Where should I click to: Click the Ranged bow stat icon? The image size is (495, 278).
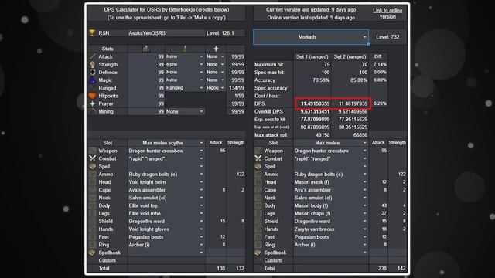pos(93,88)
